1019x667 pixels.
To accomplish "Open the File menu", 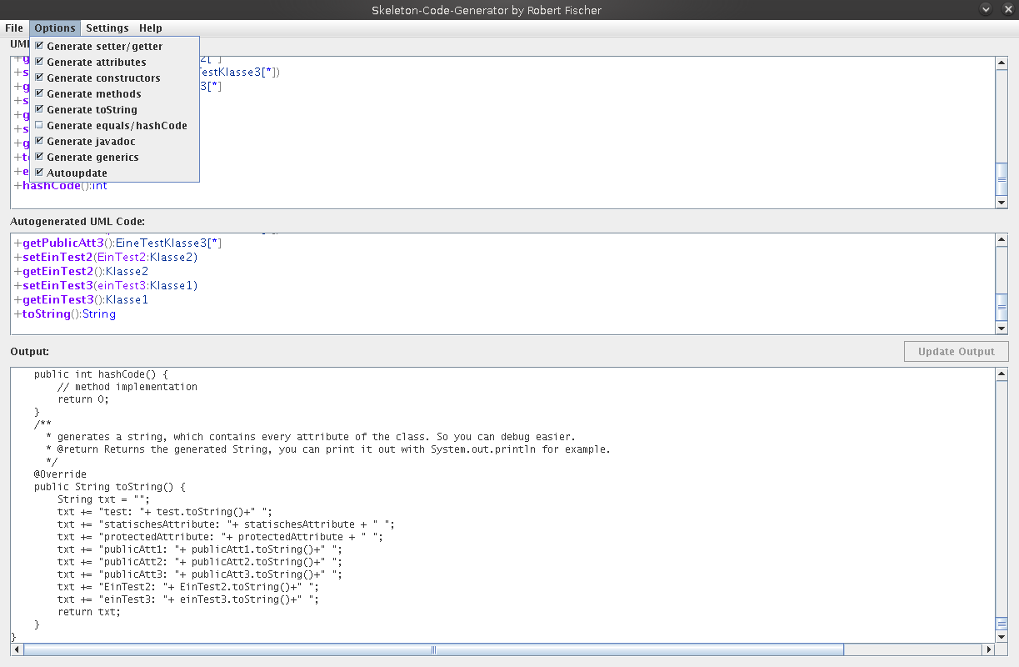I will pyautogui.click(x=14, y=28).
